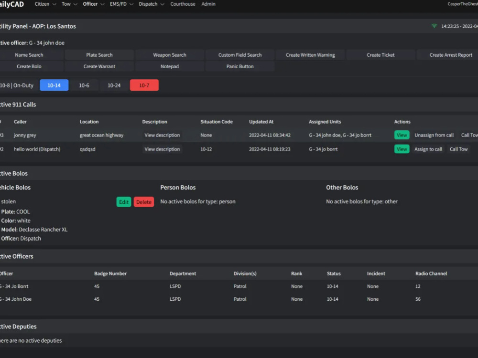Open the Courthouse page

[183, 4]
